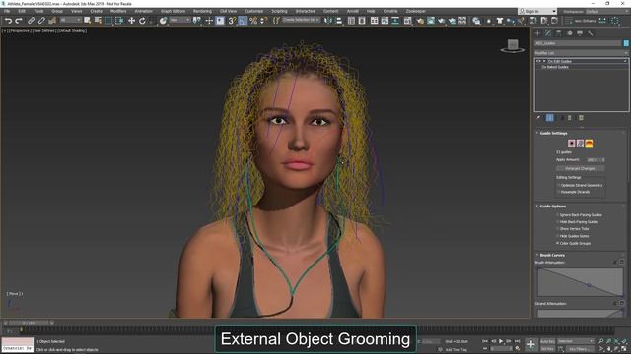
Task: Click the viewport Perspective label
Action: [19, 30]
